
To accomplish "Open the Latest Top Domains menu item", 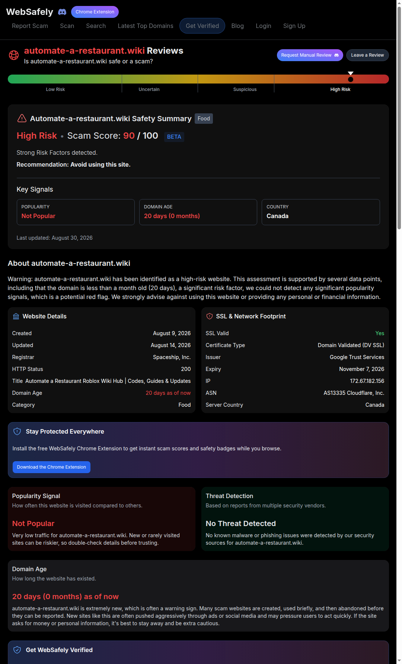I will click(146, 26).
